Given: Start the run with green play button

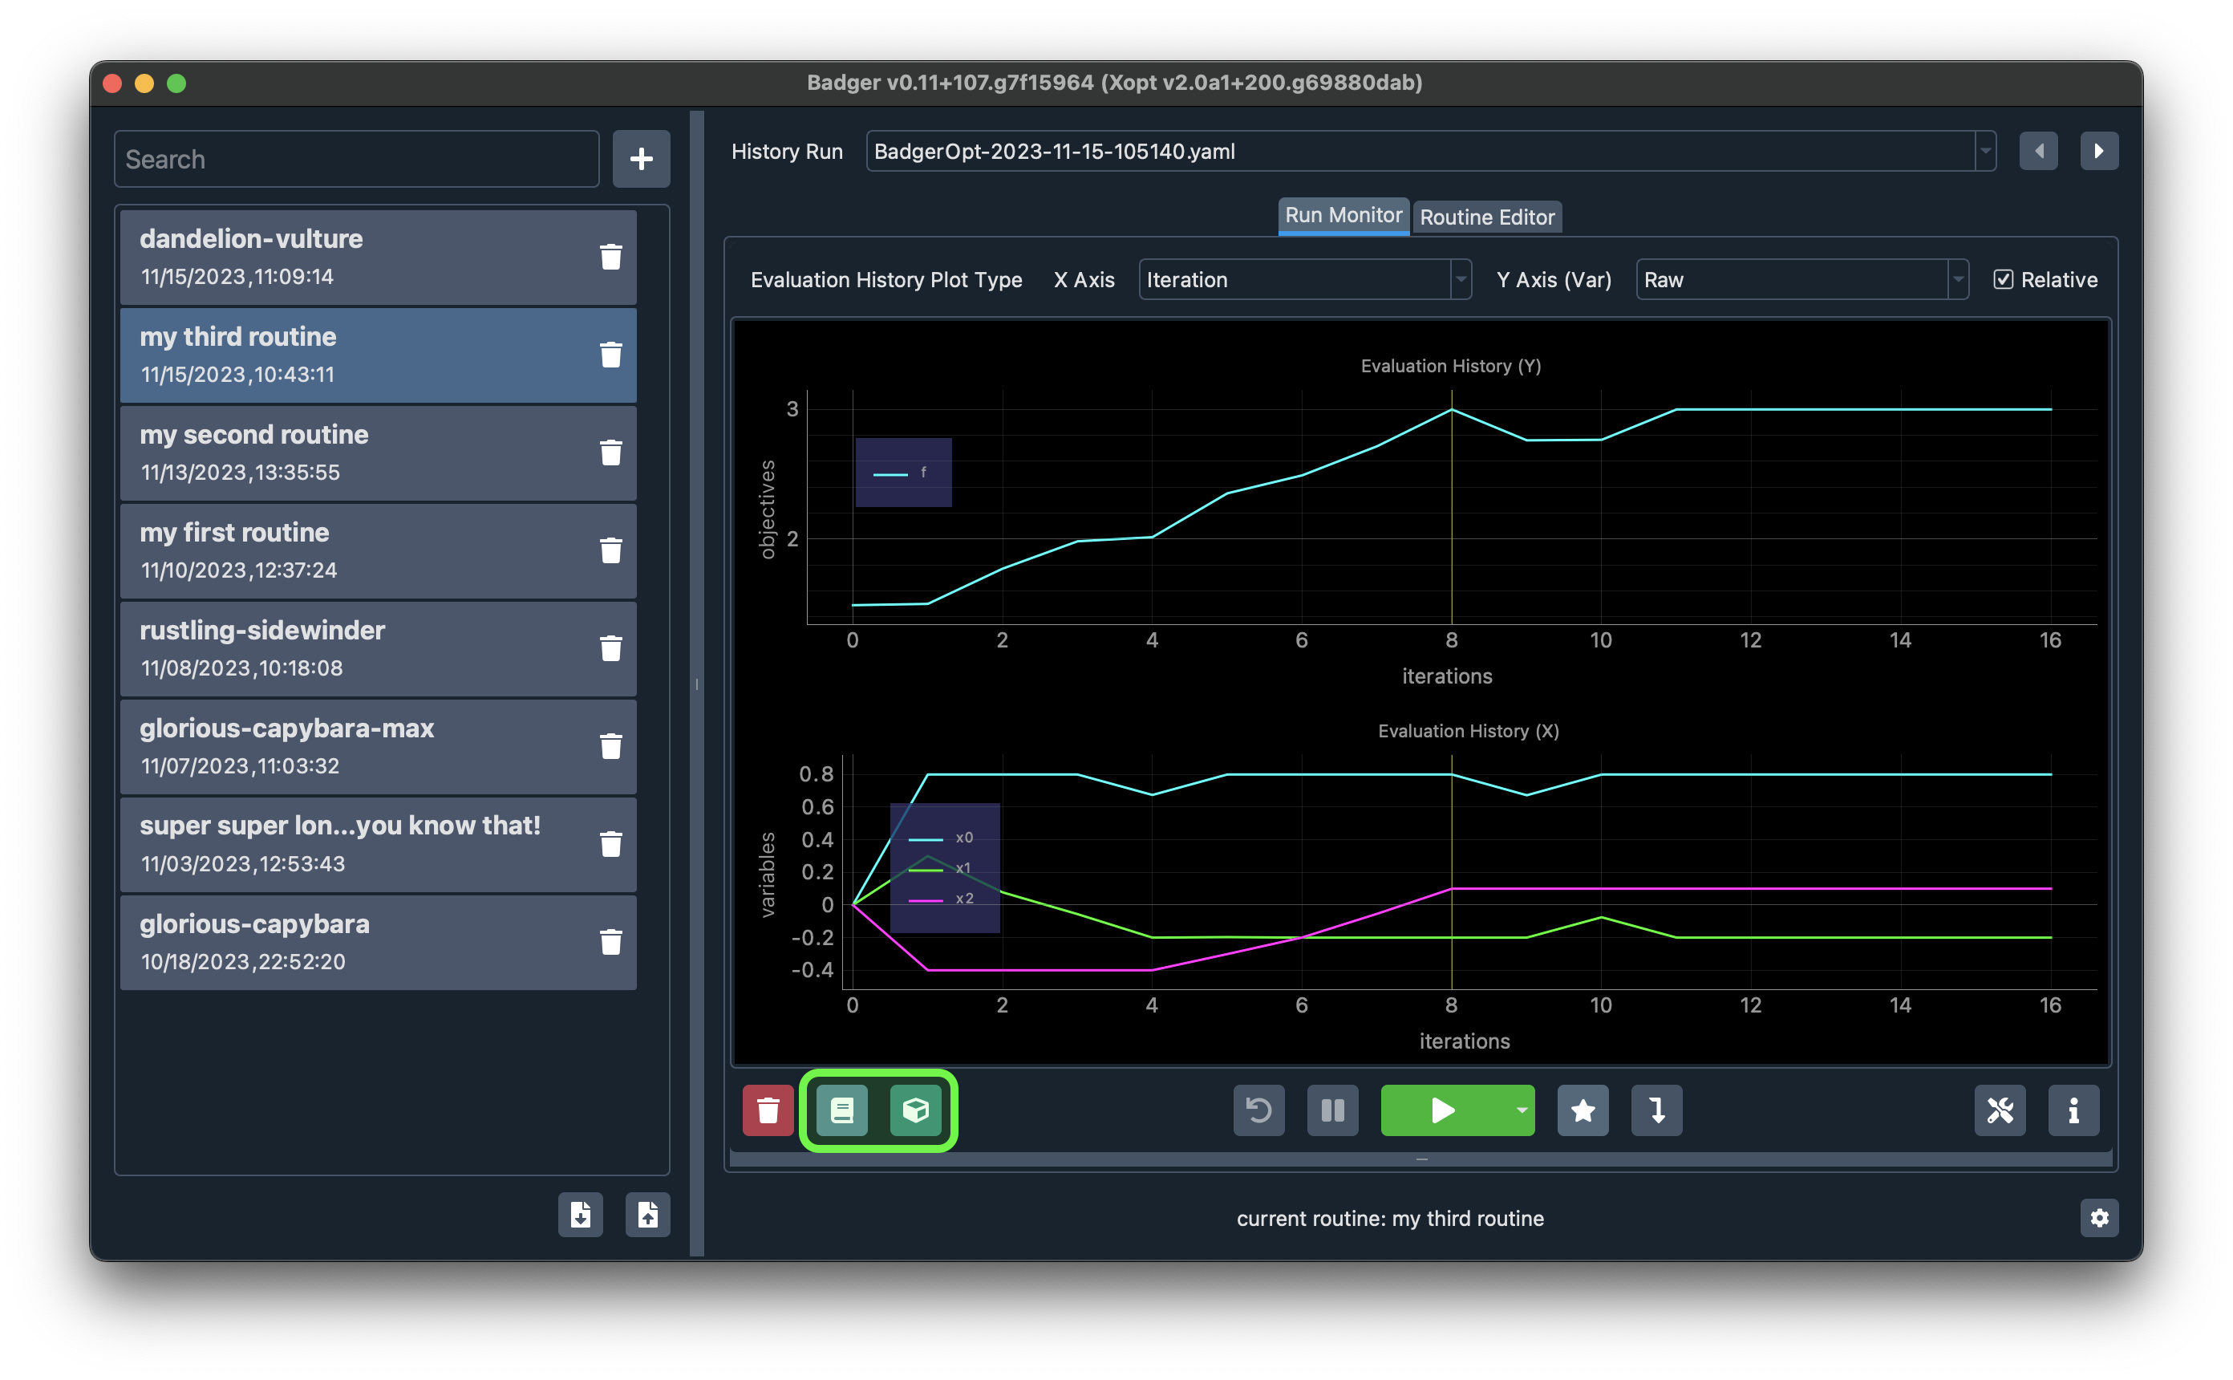Looking at the screenshot, I should [x=1443, y=1110].
